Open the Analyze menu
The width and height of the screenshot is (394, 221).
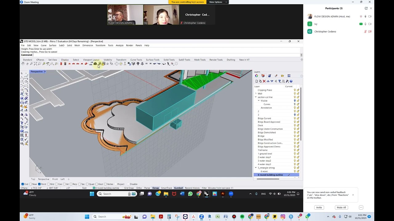click(x=120, y=45)
